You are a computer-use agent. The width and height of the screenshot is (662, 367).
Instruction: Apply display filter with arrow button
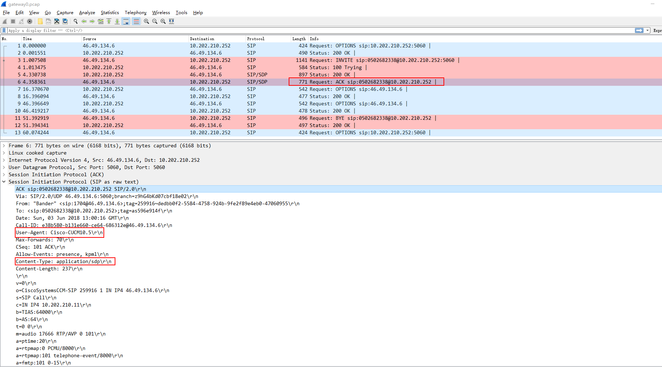639,30
